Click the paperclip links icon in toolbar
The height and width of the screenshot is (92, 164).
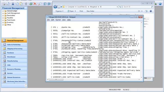tap(26, 4)
